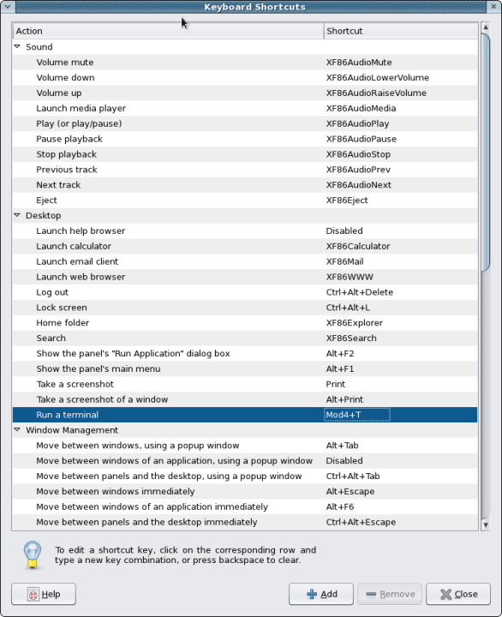The image size is (502, 617).
Task: Select the Stop playback row
Action: [x=245, y=154]
